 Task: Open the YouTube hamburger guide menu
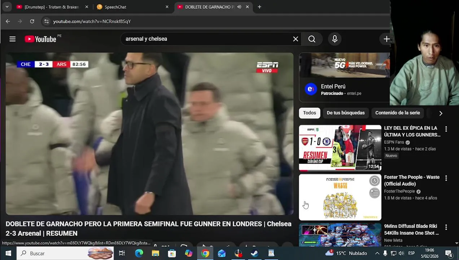(x=13, y=39)
